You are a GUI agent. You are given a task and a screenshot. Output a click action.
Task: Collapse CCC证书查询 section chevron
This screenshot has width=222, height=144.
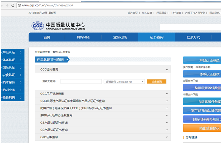tap(167, 69)
